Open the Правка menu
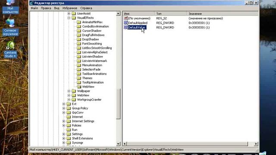 (46, 8)
